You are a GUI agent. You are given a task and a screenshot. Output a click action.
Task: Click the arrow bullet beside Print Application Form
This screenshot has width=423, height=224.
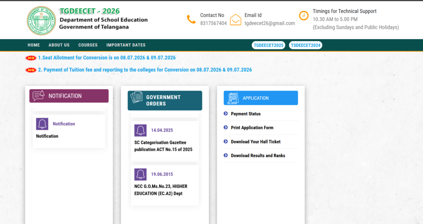pyautogui.click(x=226, y=128)
